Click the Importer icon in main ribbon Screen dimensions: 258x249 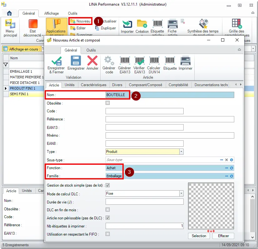(127, 24)
